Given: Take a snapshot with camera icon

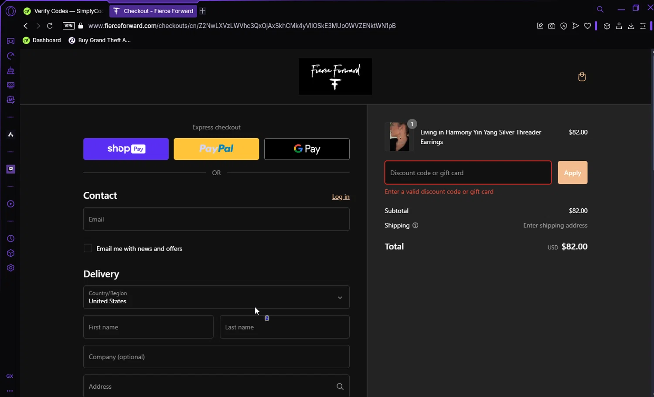Looking at the screenshot, I should click(552, 26).
